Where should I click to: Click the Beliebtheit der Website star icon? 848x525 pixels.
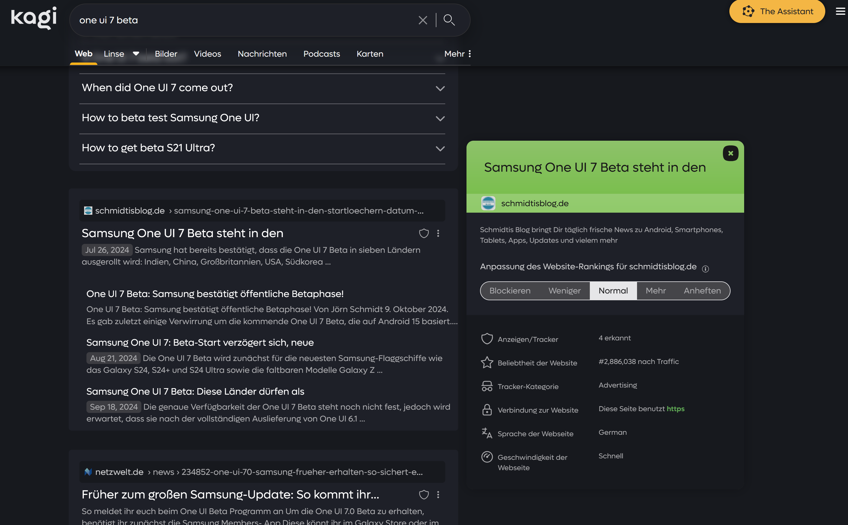click(x=487, y=362)
